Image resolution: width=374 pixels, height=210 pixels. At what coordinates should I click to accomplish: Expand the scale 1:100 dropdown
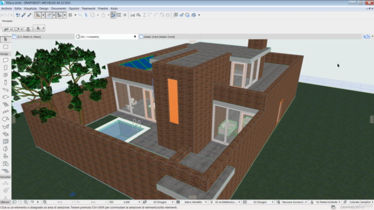click(x=139, y=202)
